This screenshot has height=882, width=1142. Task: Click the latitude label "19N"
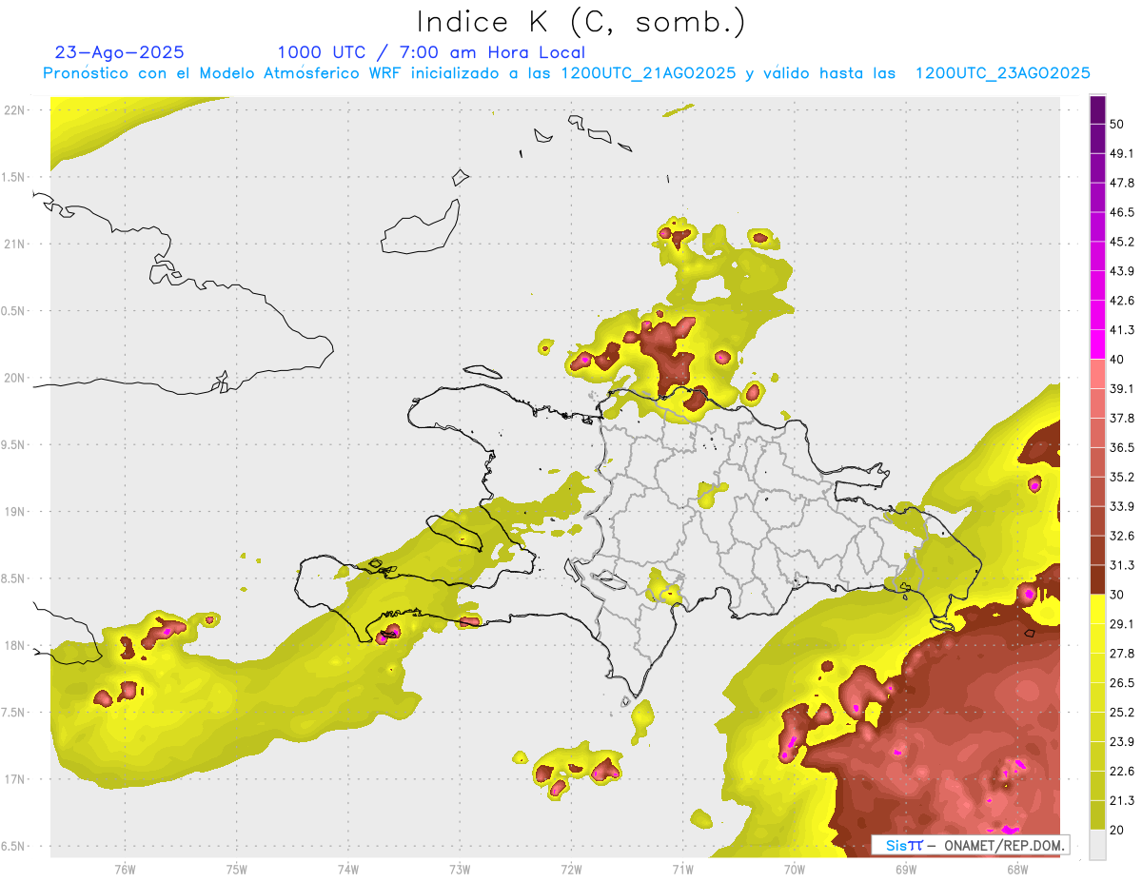coord(15,512)
